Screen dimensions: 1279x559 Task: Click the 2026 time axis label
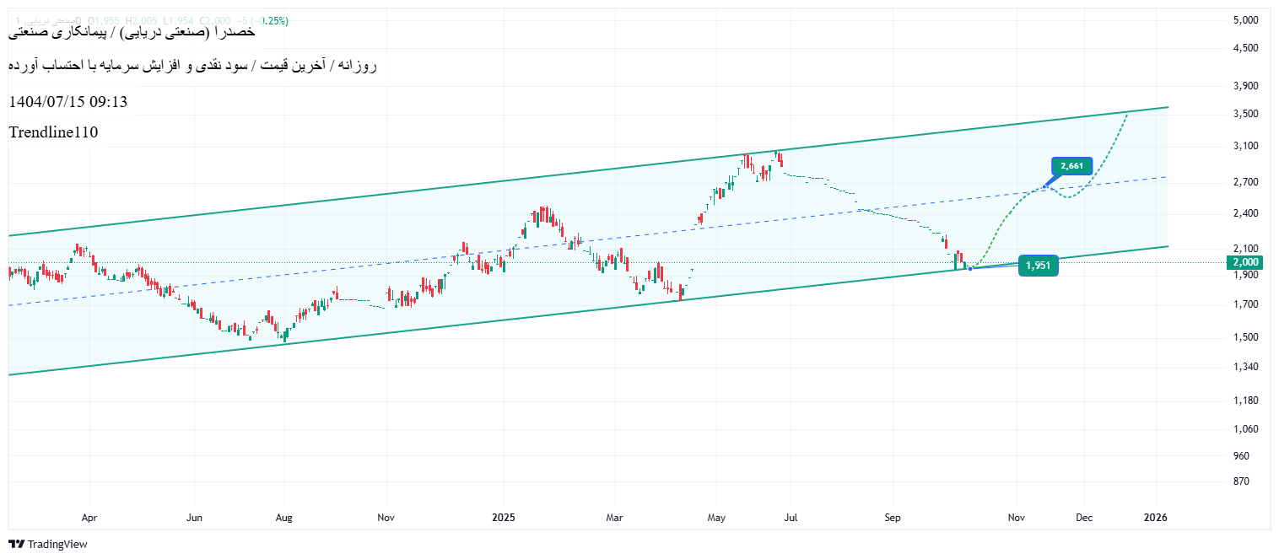click(x=1155, y=517)
